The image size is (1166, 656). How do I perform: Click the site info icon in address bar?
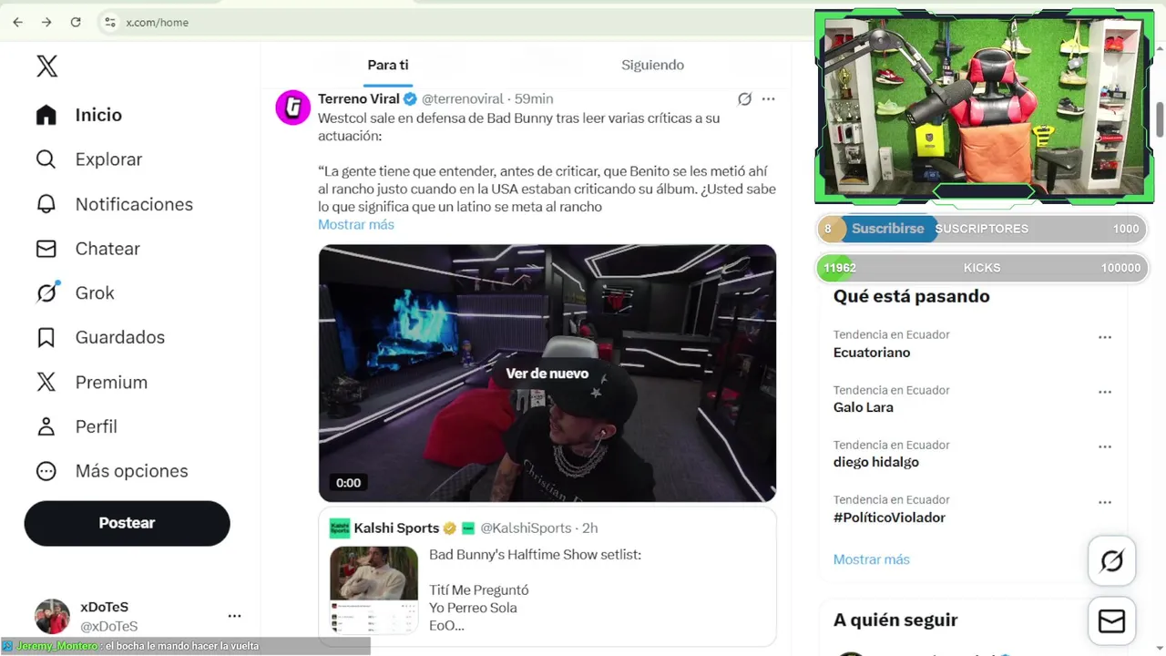tap(109, 22)
